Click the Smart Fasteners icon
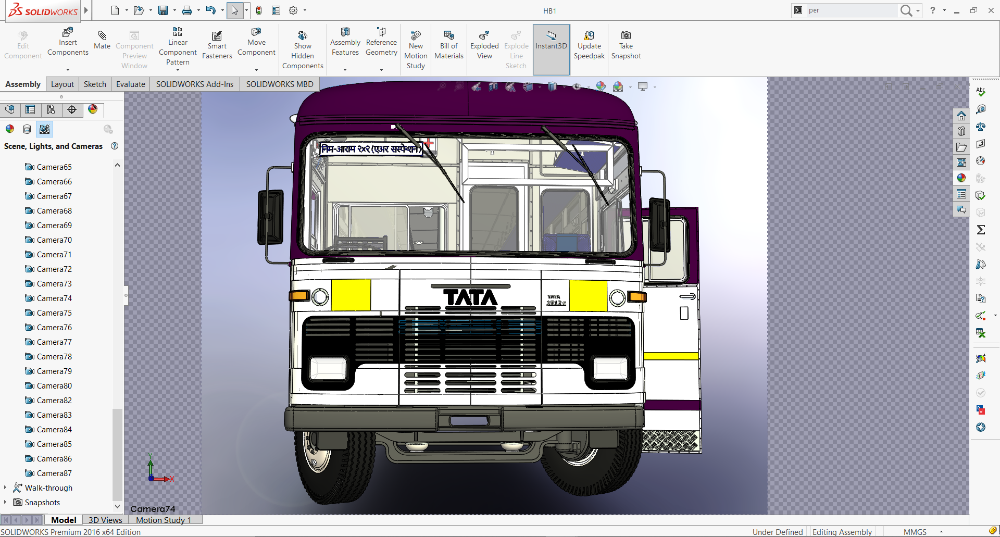Screen dimensions: 1000x537 217,35
